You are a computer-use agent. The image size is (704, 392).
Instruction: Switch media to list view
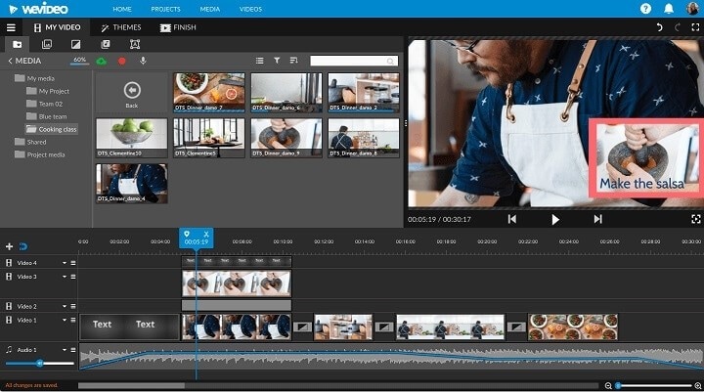pos(259,61)
